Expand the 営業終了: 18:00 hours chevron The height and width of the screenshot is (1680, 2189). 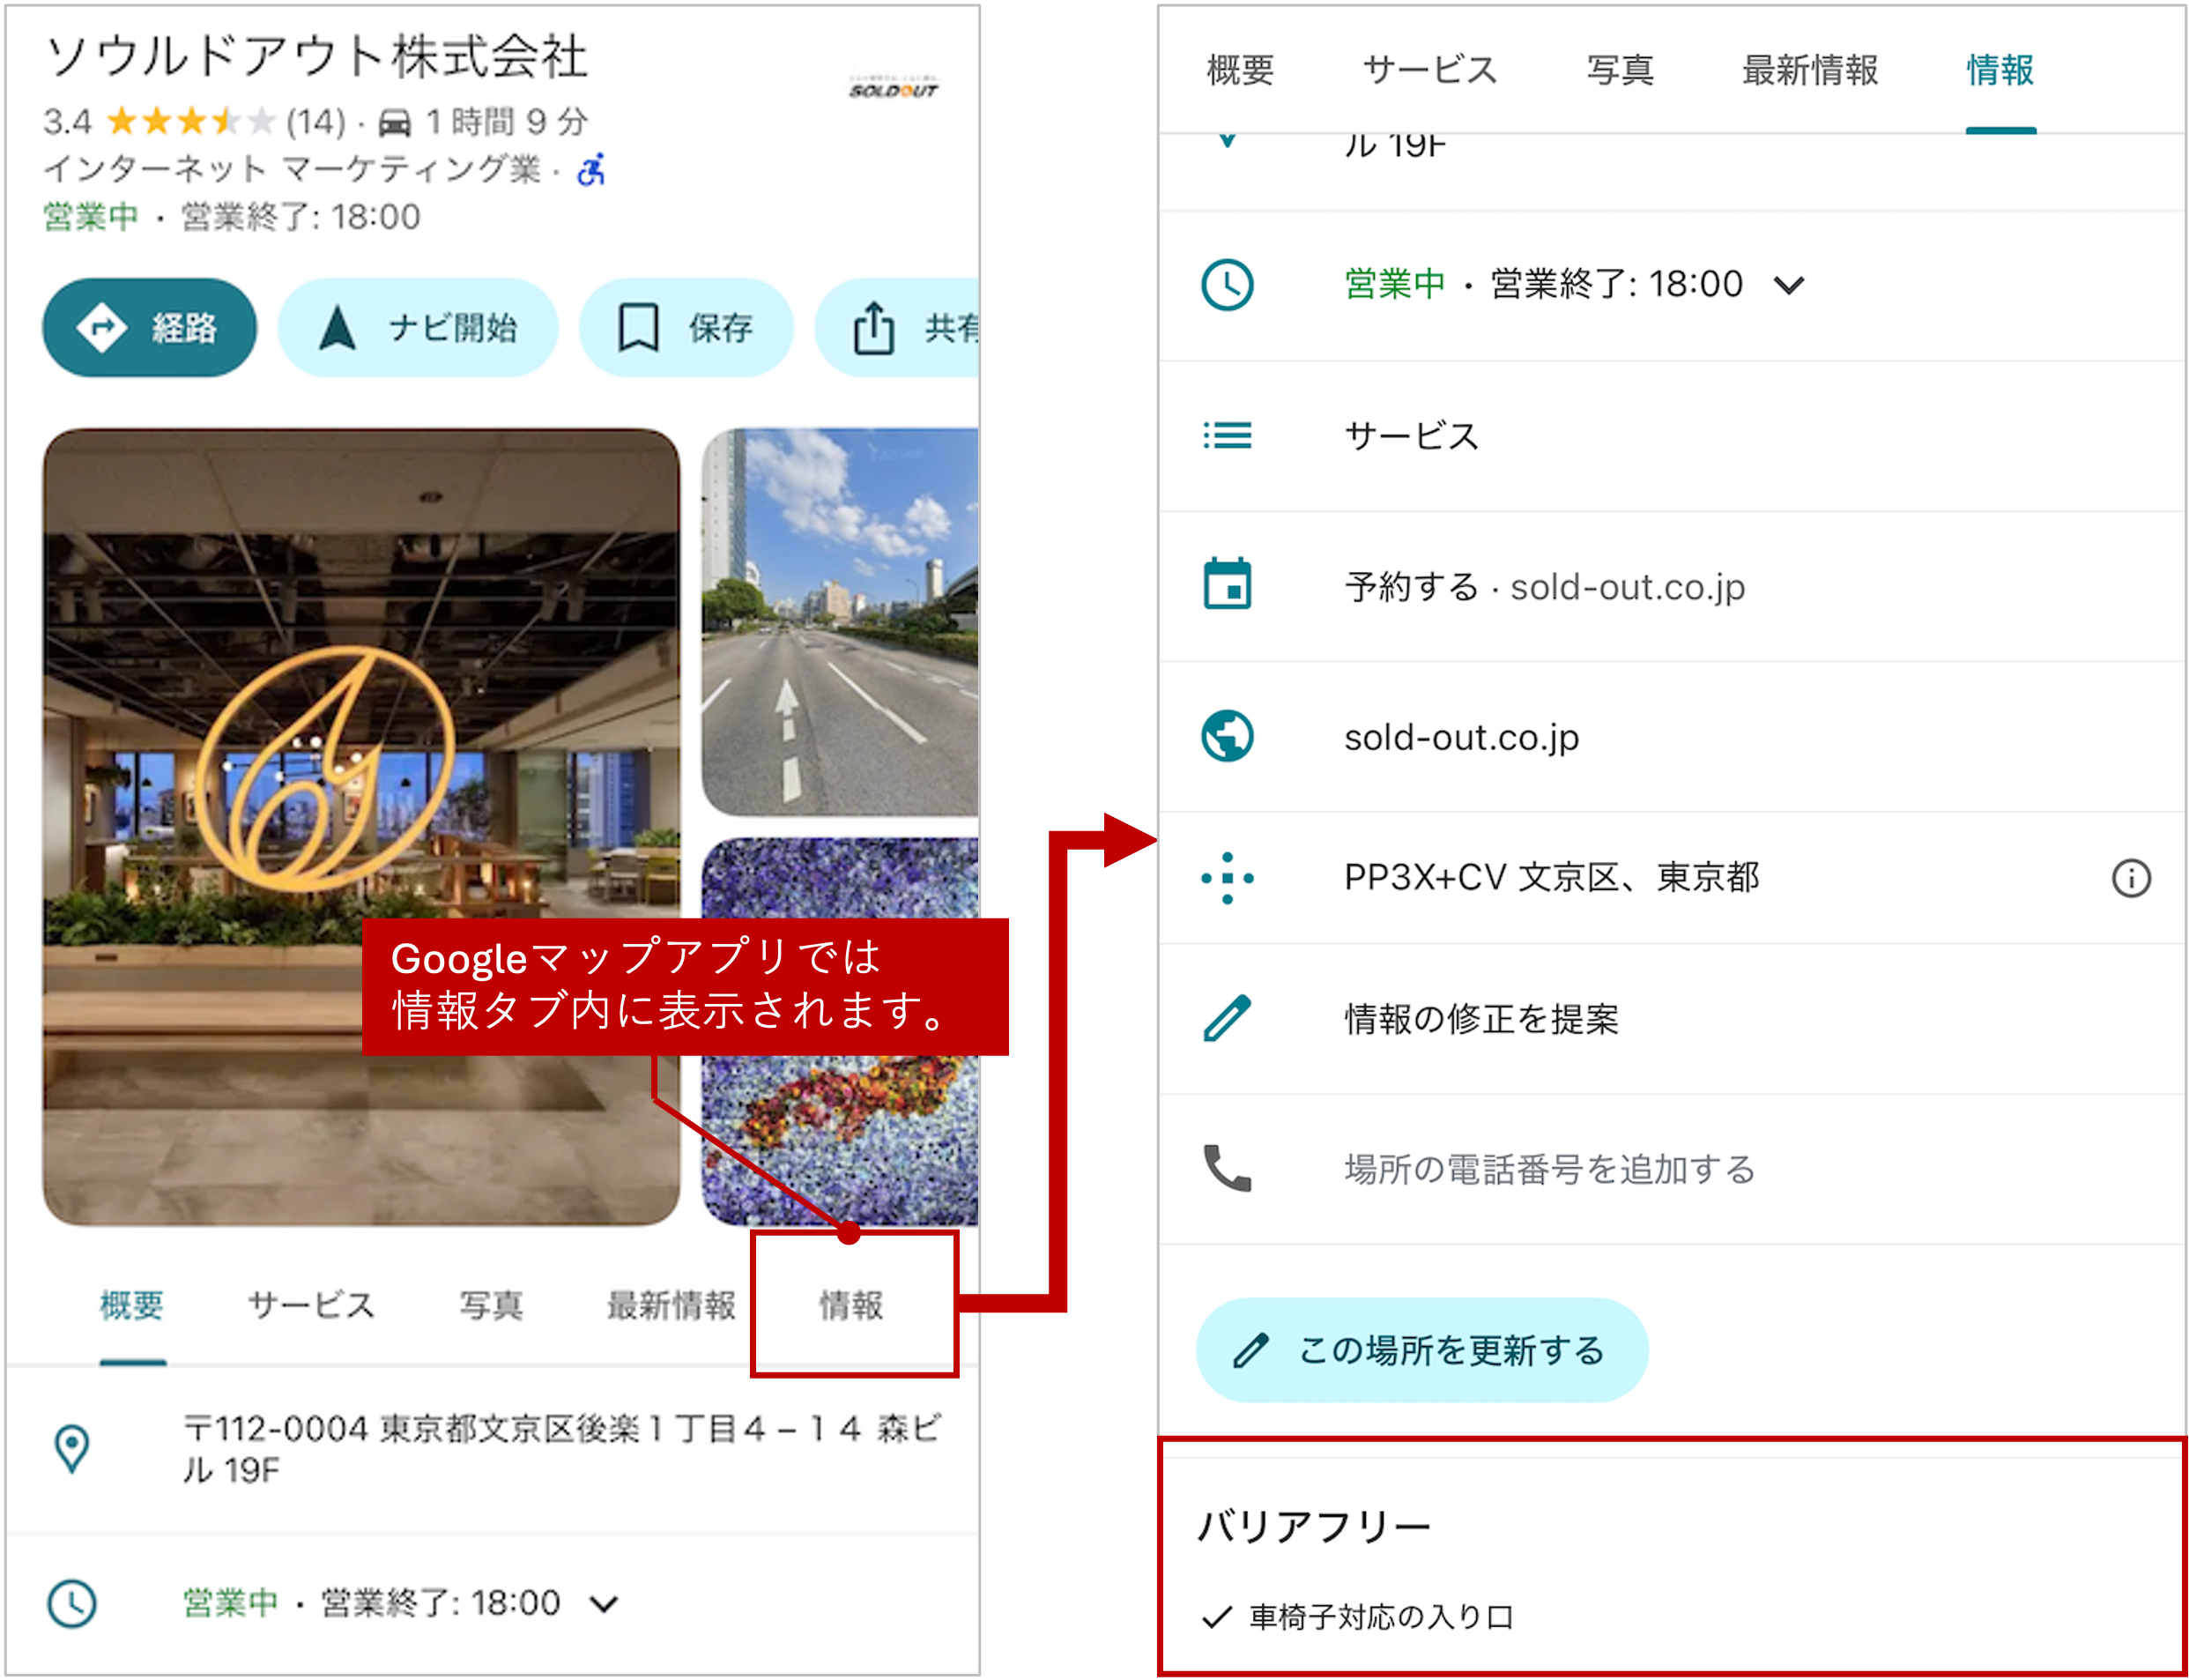(1788, 284)
